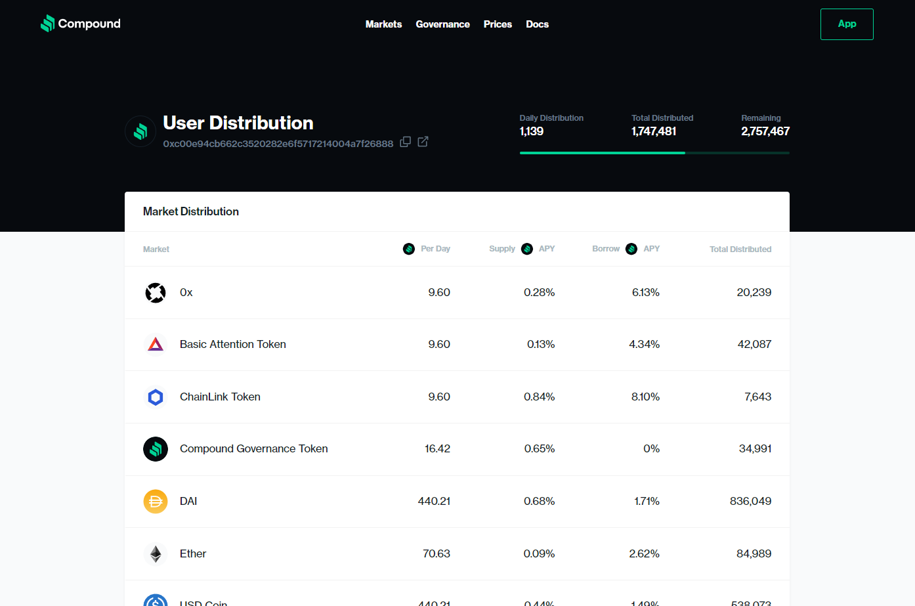Select the contract address text
This screenshot has width=915, height=606.
tap(278, 144)
